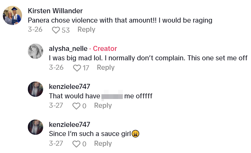Open kenzielee747 username on last reply
This screenshot has height=153, width=251.
coord(70,124)
